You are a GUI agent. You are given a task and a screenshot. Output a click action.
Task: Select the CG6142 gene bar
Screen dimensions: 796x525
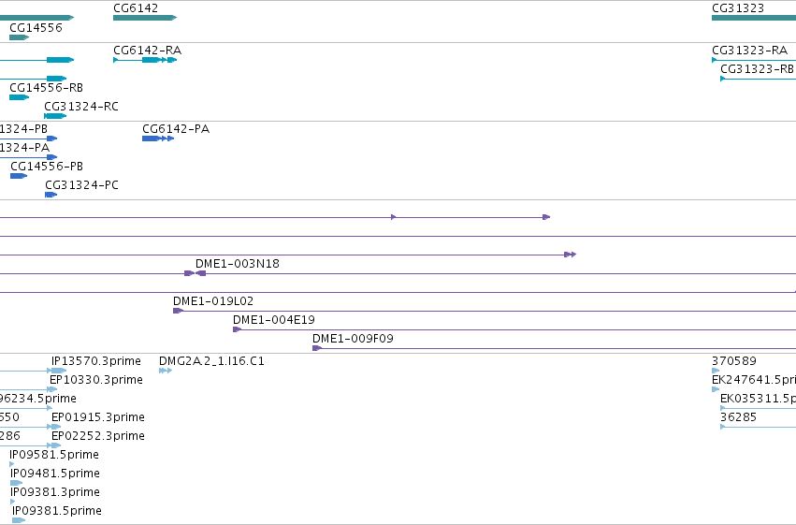pyautogui.click(x=145, y=18)
